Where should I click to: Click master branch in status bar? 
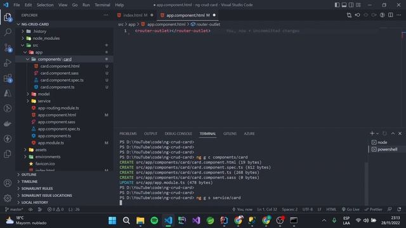pyautogui.click(x=14, y=210)
